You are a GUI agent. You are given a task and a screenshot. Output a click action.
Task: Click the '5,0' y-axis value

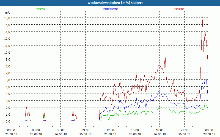click(8, 87)
